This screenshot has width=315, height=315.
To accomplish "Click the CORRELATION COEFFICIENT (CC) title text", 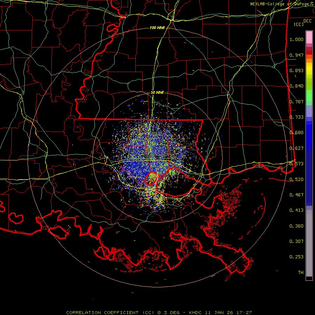I will click(110, 313).
